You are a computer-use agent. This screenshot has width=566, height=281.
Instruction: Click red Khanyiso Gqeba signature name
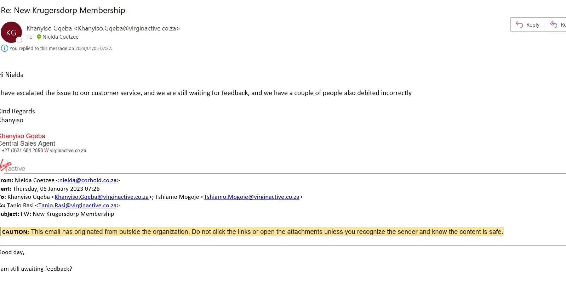[23, 136]
